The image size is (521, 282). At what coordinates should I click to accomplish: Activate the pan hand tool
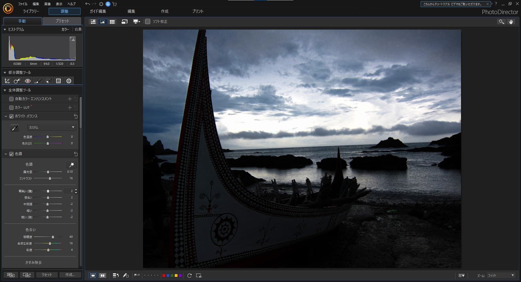coord(511,22)
